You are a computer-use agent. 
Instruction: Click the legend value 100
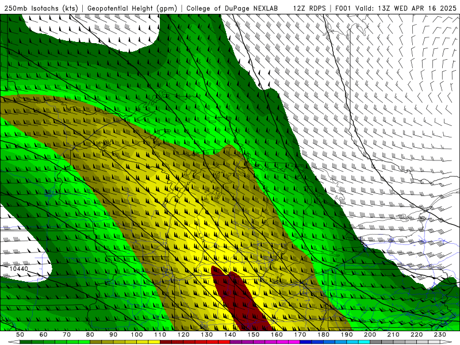(x=137, y=335)
